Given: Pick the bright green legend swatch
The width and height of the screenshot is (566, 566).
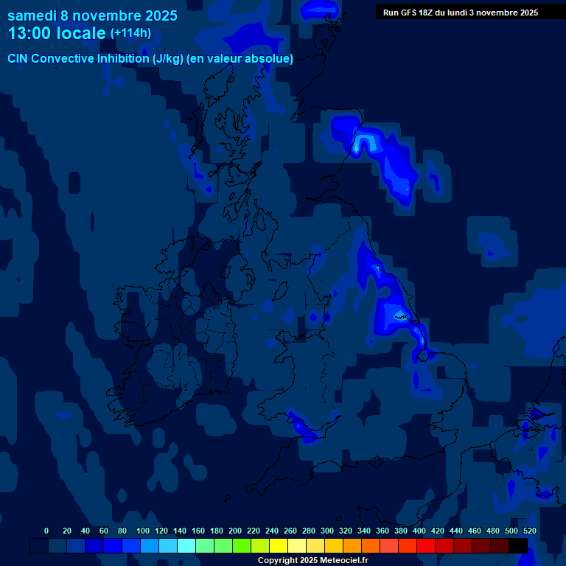Looking at the screenshot, I should tap(242, 545).
